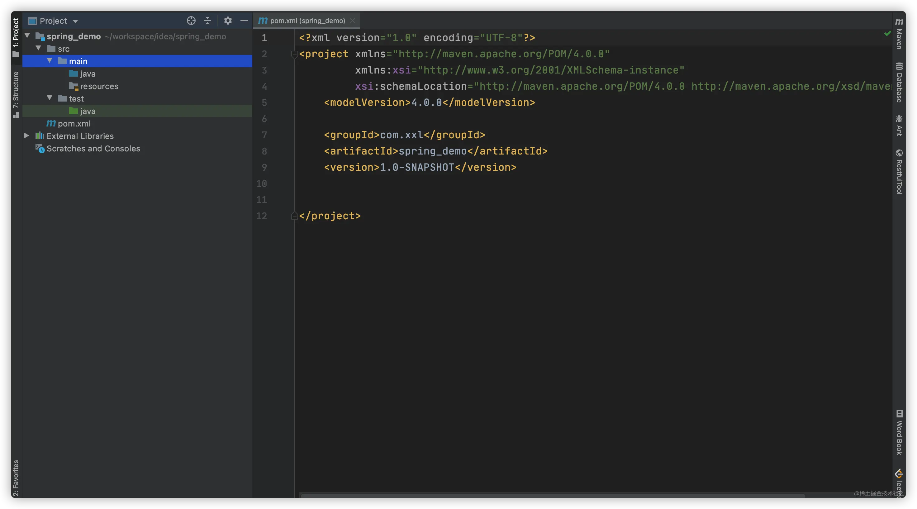Click the Collapse All icon in Project panel

207,21
